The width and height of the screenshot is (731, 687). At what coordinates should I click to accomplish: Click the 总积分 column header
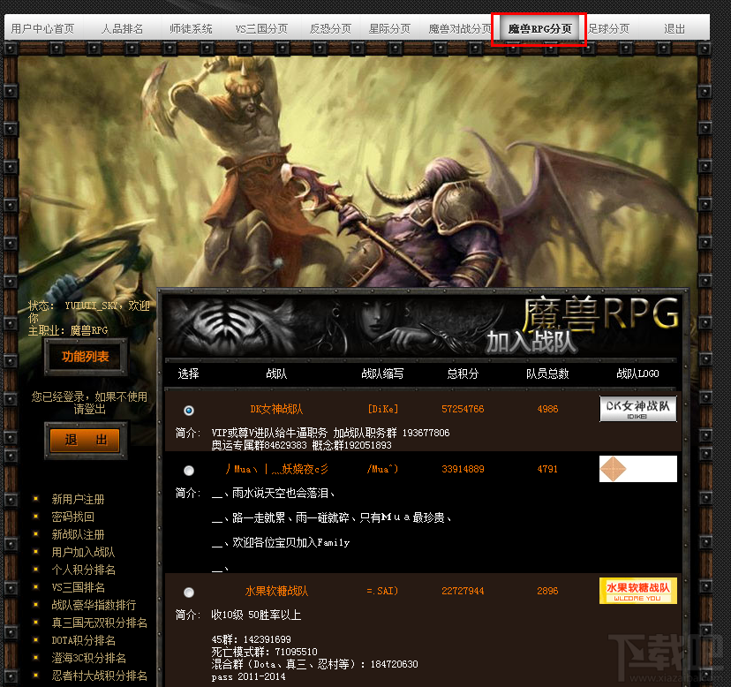click(x=463, y=374)
